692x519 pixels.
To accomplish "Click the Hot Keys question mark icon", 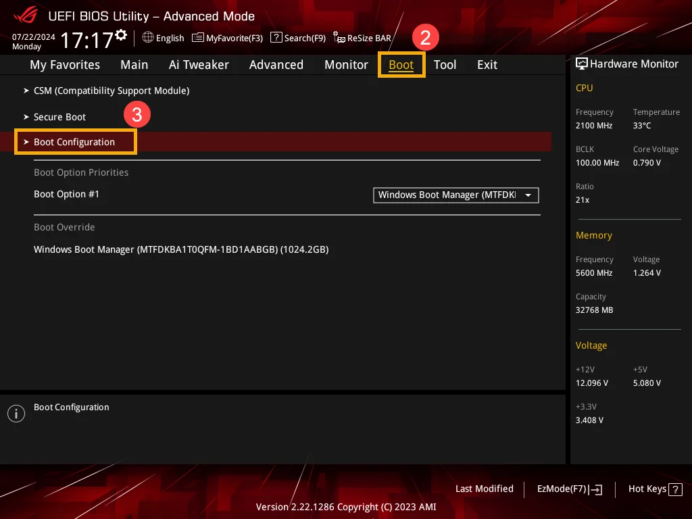I will point(675,489).
